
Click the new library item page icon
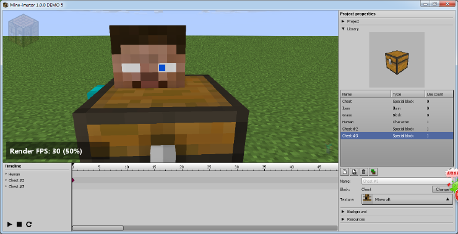coord(344,171)
